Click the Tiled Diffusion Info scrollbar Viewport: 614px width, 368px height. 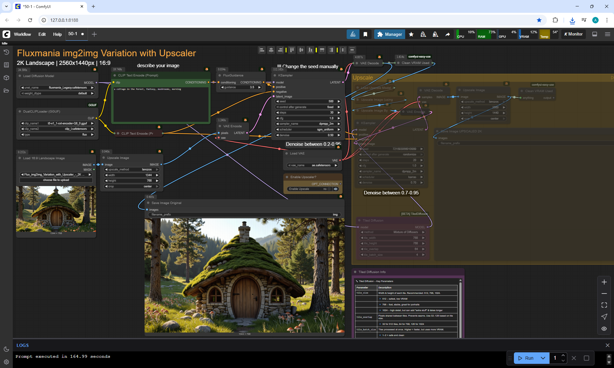coord(460,307)
